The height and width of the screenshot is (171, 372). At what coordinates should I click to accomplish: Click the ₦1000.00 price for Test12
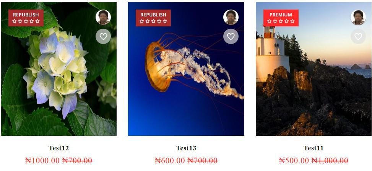pos(42,161)
